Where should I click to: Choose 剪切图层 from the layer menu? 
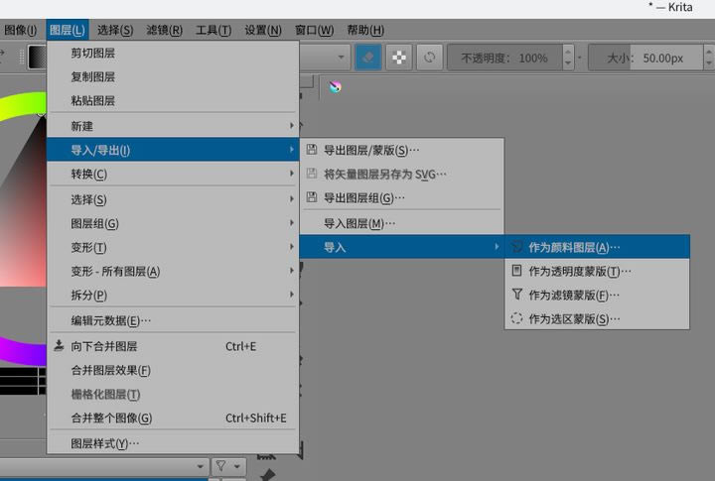coord(173,53)
